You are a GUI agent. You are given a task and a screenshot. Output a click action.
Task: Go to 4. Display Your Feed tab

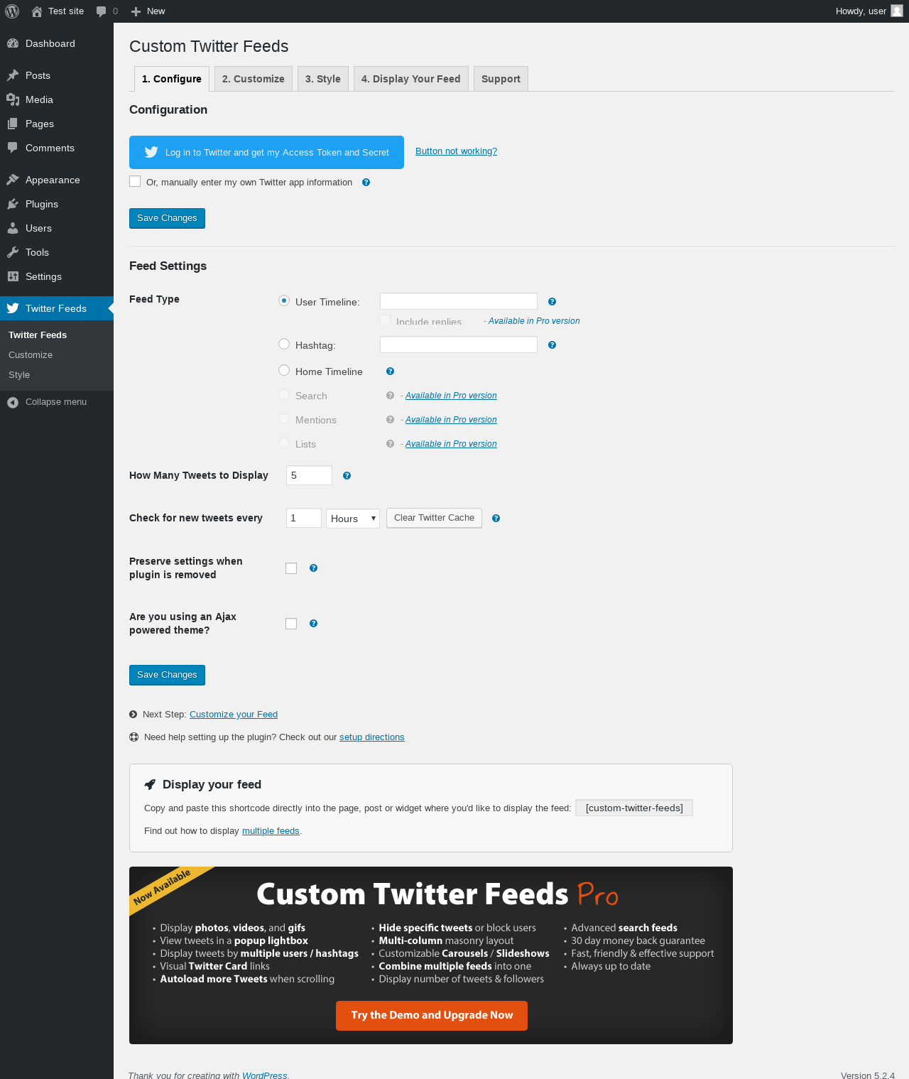(x=411, y=79)
